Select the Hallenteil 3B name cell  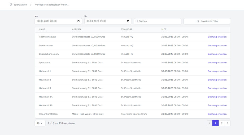tap(46, 106)
